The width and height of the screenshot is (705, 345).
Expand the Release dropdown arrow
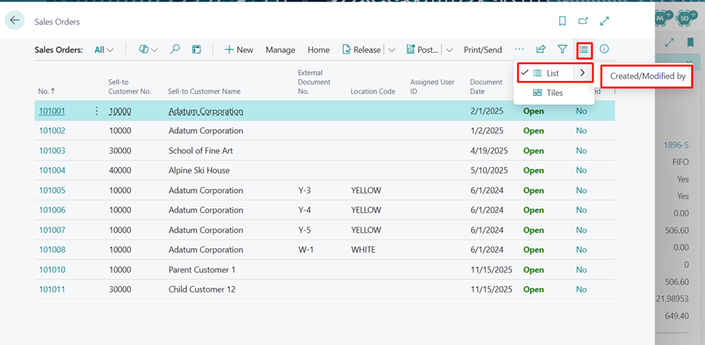pyautogui.click(x=391, y=50)
